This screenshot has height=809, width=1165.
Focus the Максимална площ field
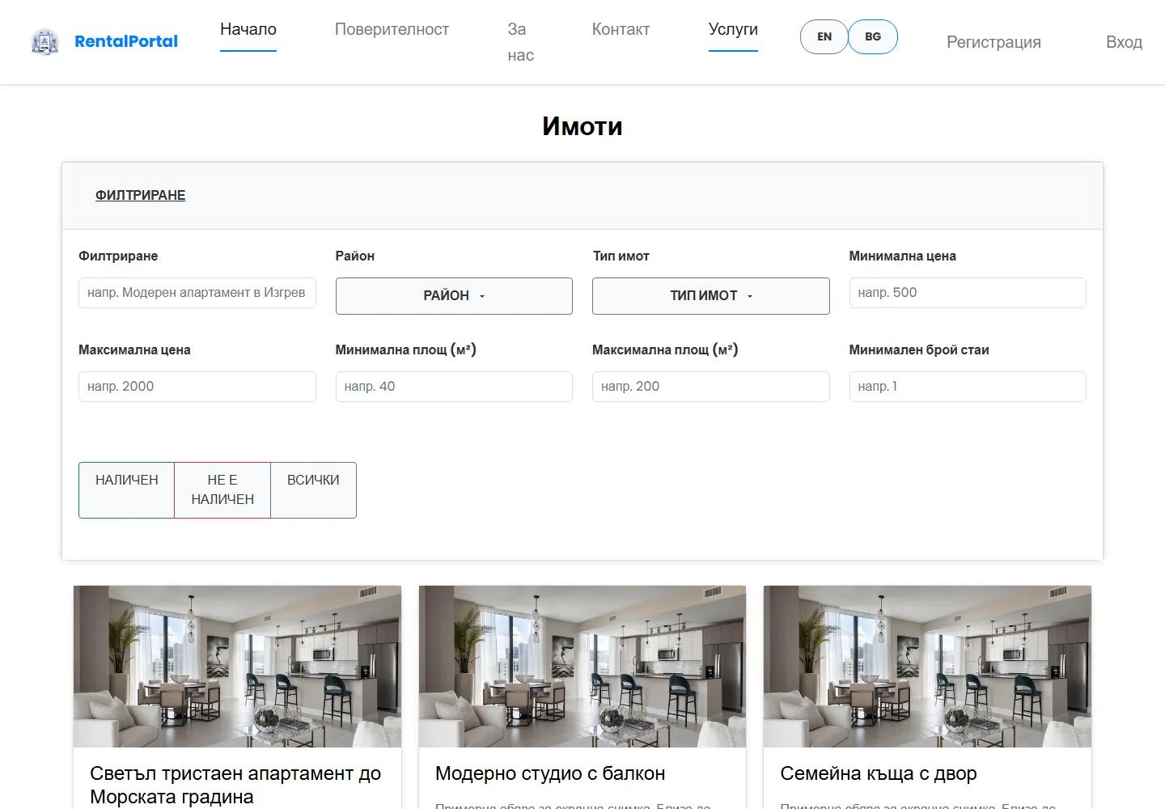click(711, 387)
